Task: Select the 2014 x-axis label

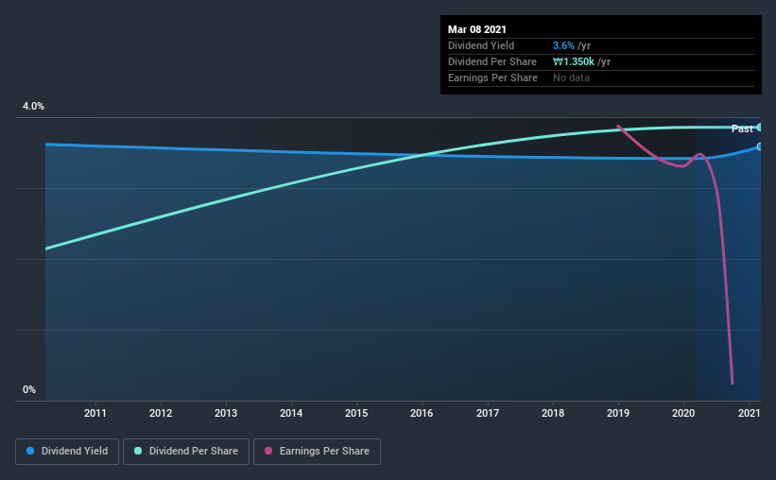Action: (x=291, y=413)
